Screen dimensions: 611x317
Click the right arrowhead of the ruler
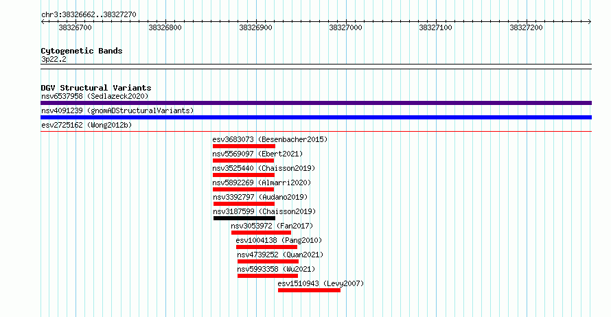click(590, 22)
